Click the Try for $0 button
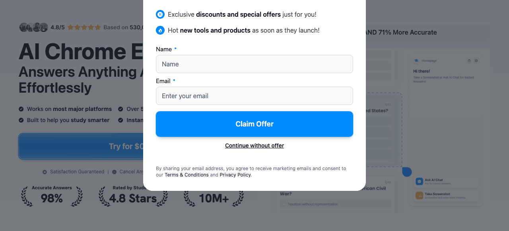 coord(81,146)
